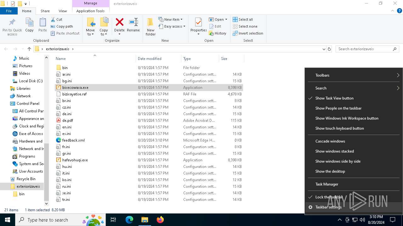Open Task Manager from context menu
403x226 pixels.
click(354, 184)
